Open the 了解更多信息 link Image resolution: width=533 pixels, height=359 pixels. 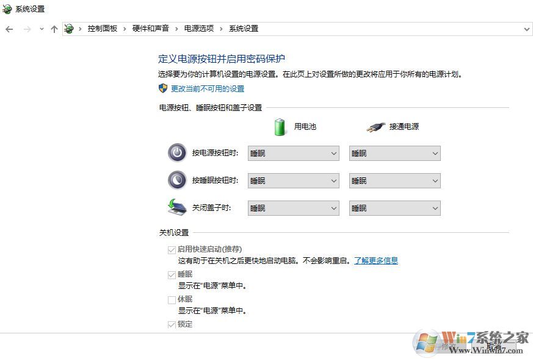pyautogui.click(x=376, y=260)
